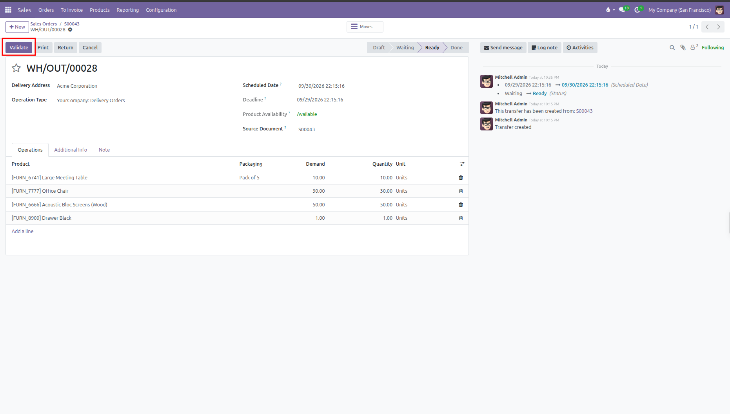The width and height of the screenshot is (730, 414).
Task: Mark WH/OUT/00028 as favorite with star
Action: [x=16, y=68]
